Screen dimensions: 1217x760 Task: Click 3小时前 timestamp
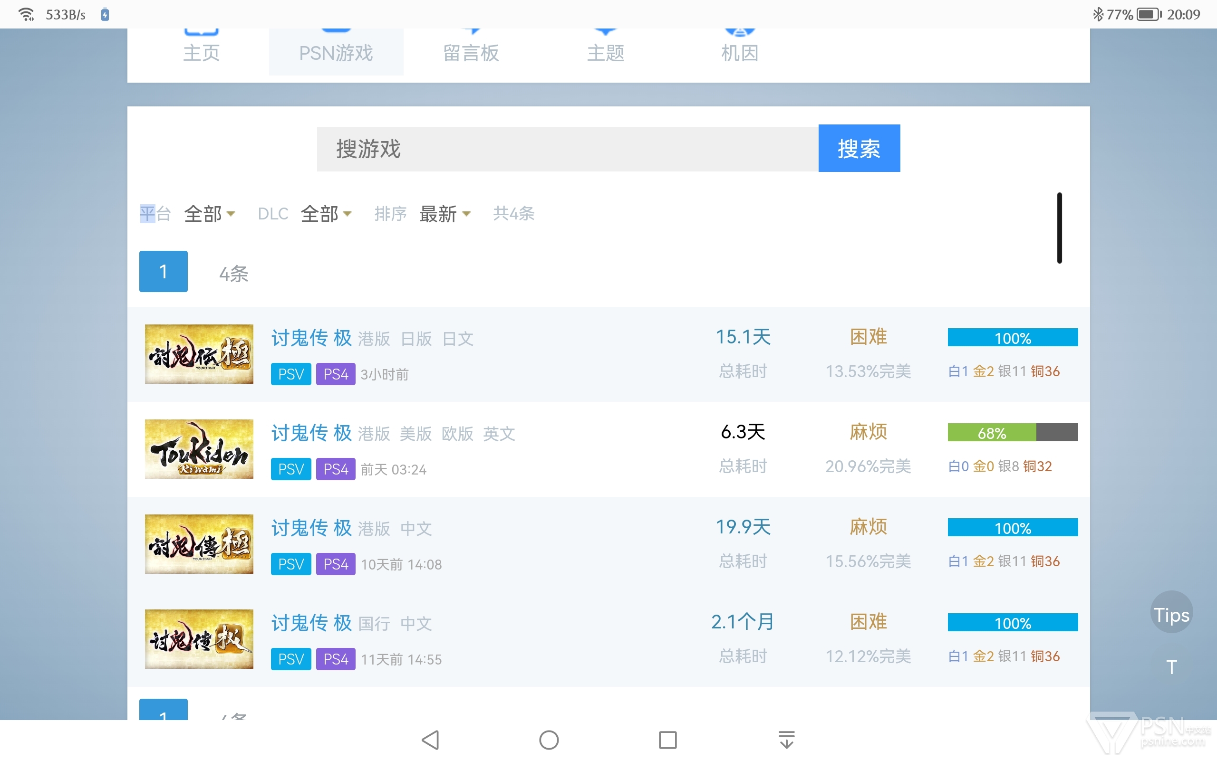click(x=385, y=374)
